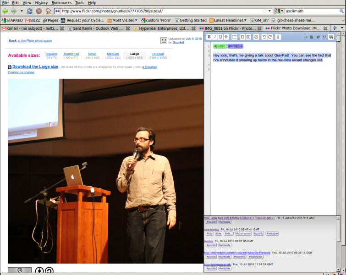This screenshot has height=275, width=346.
Task: Go back using the green back arrow
Action: point(5,11)
